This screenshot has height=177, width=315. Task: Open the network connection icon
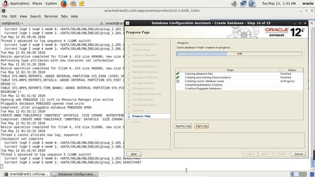(x=243, y=3)
